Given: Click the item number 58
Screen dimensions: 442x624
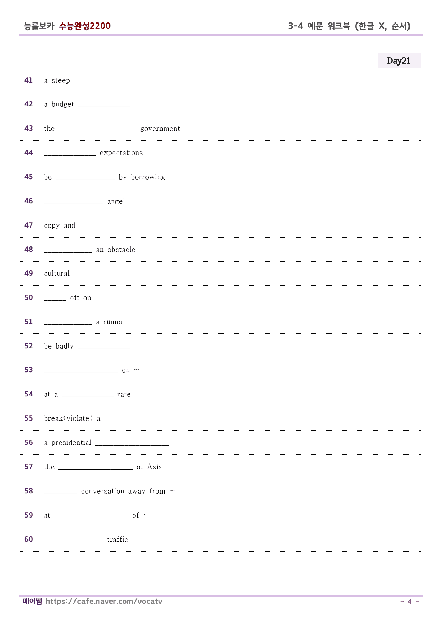Looking at the screenshot, I should point(29,491).
